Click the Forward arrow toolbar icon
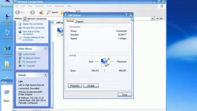Screen dimensions: 197x111 (x=32, y=12)
